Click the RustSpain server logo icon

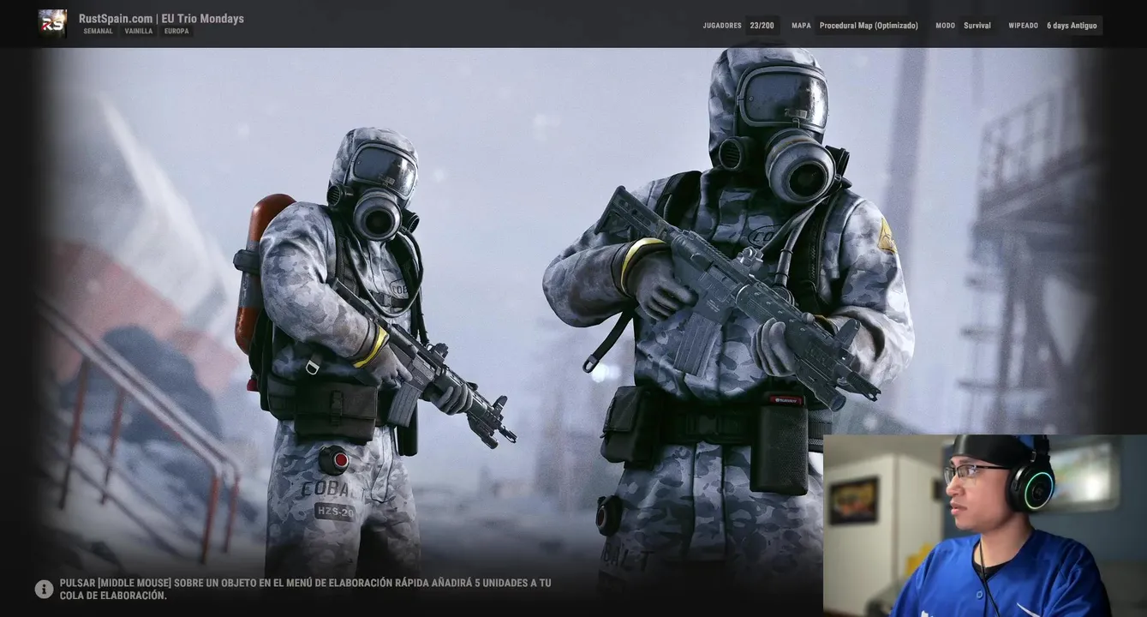tap(52, 23)
